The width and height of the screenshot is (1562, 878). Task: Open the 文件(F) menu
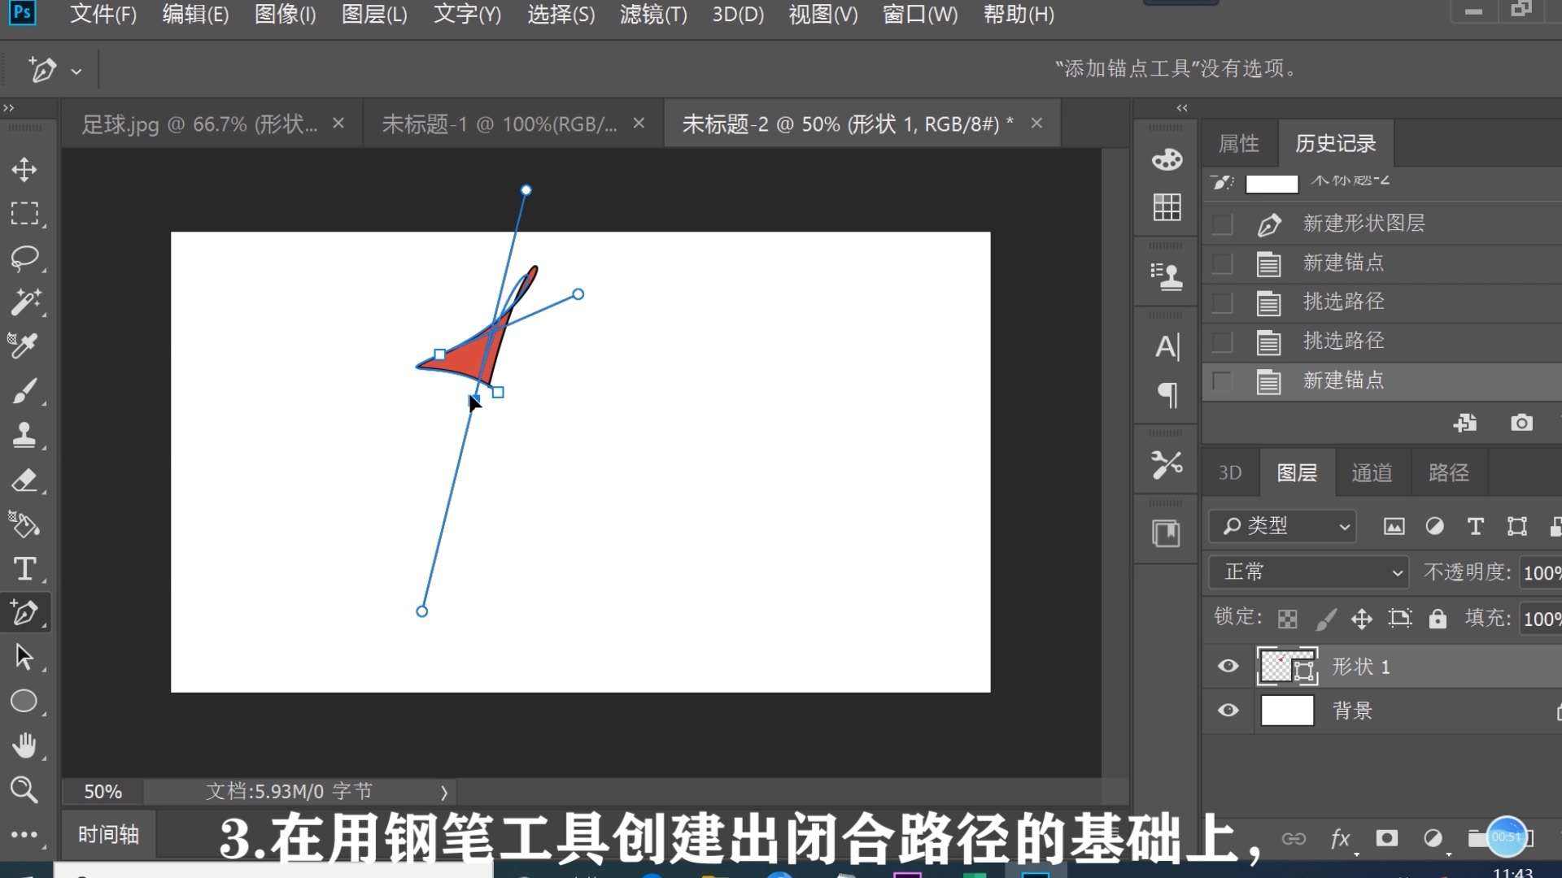[x=103, y=15]
